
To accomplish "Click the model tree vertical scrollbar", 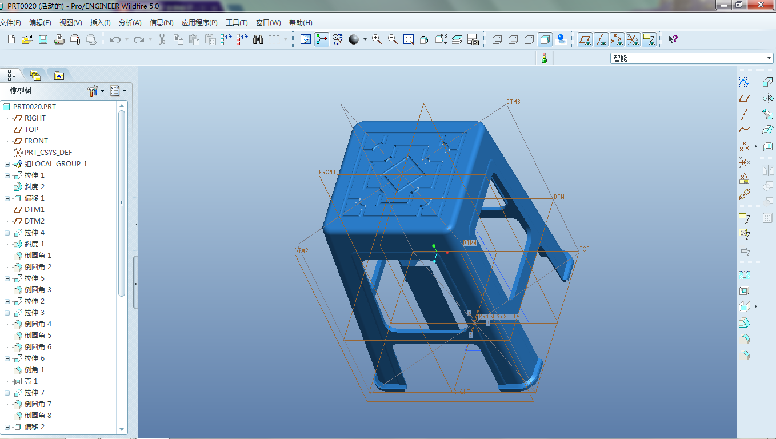I will [x=122, y=203].
